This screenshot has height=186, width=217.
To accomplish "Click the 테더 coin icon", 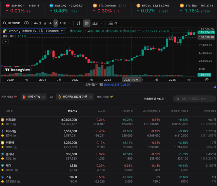I will click(x=2, y=166).
